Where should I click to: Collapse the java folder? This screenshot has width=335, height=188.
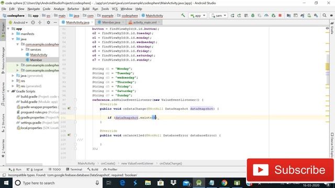[x=13, y=39]
